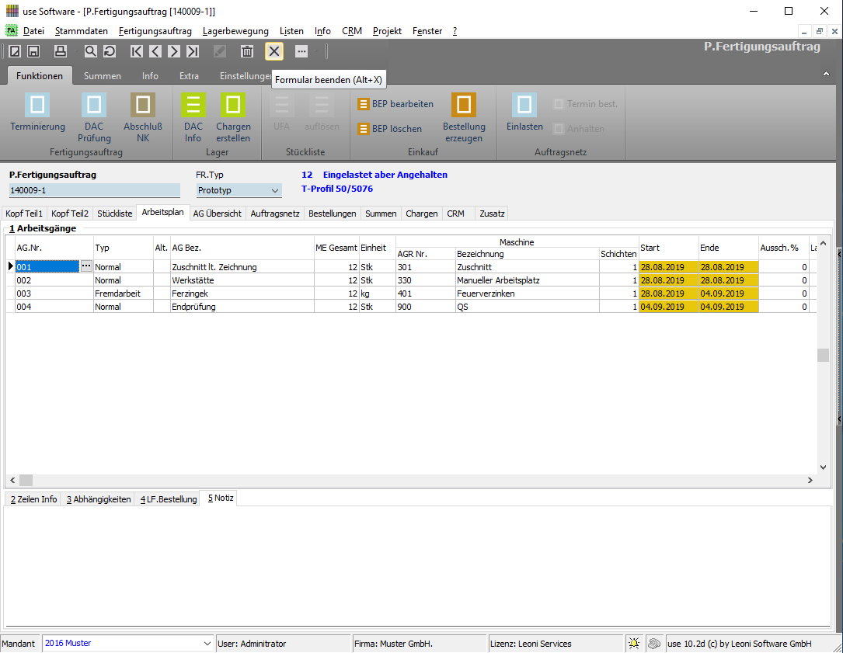Open the Stammdaten menu

81,31
